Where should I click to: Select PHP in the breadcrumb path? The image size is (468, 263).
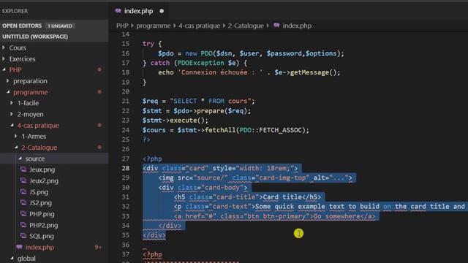pyautogui.click(x=122, y=26)
